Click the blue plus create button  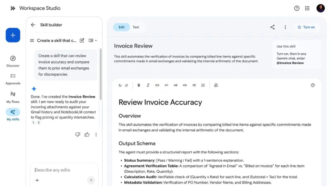13,35
